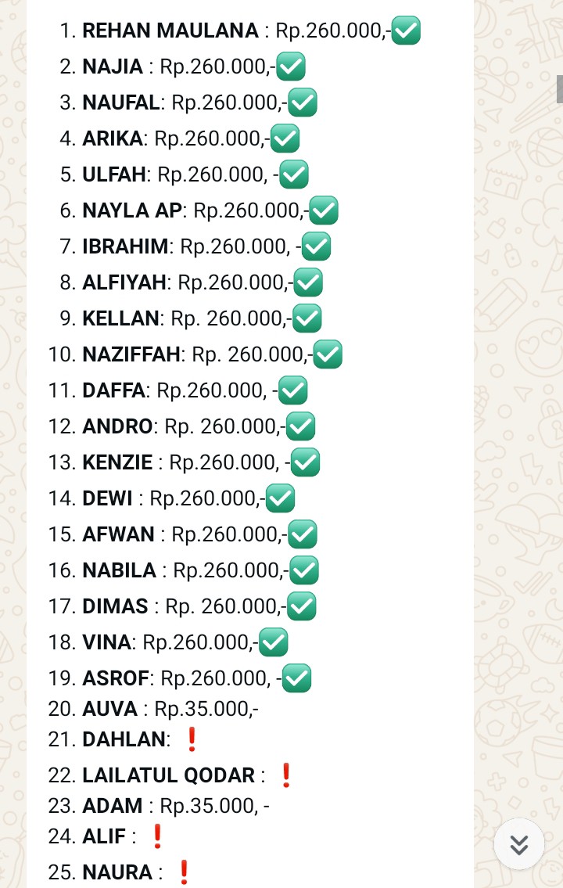Click the name AUVA in the list
Image resolution: width=563 pixels, height=888 pixels.
(109, 709)
